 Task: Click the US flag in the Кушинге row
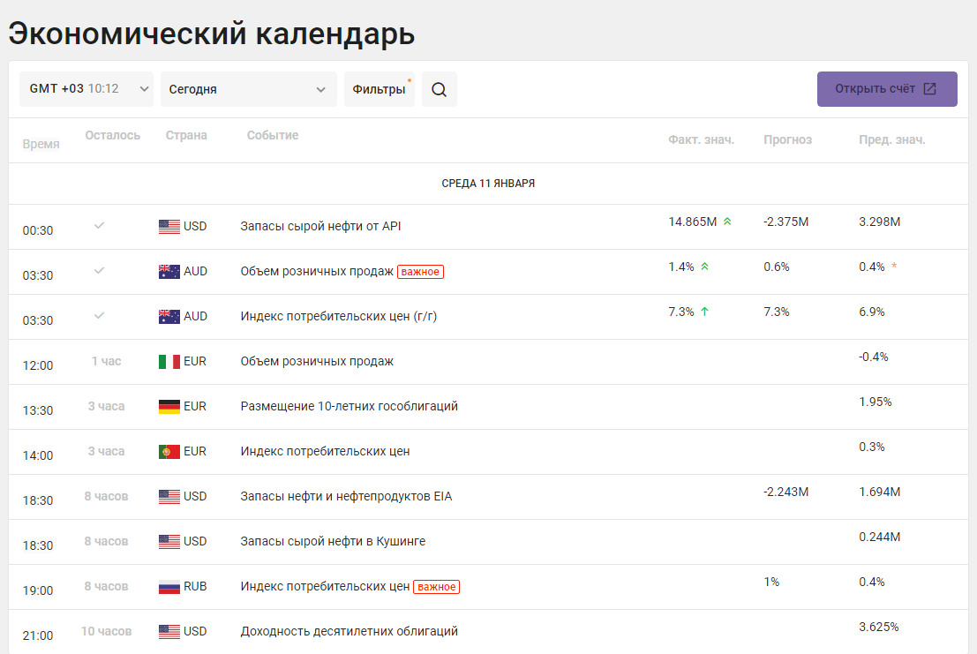[x=169, y=542]
